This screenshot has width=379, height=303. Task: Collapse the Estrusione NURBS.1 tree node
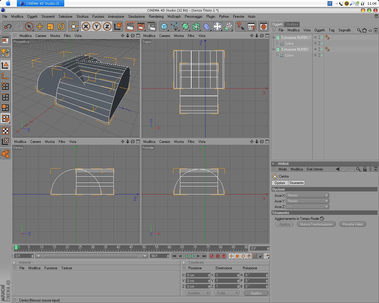tap(274, 38)
